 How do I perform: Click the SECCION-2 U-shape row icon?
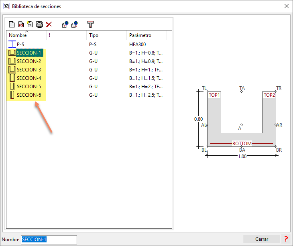pos(12,61)
